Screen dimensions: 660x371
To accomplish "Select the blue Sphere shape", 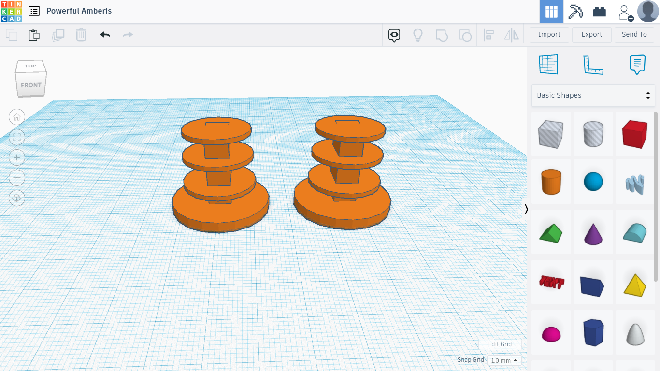I will pos(593,182).
